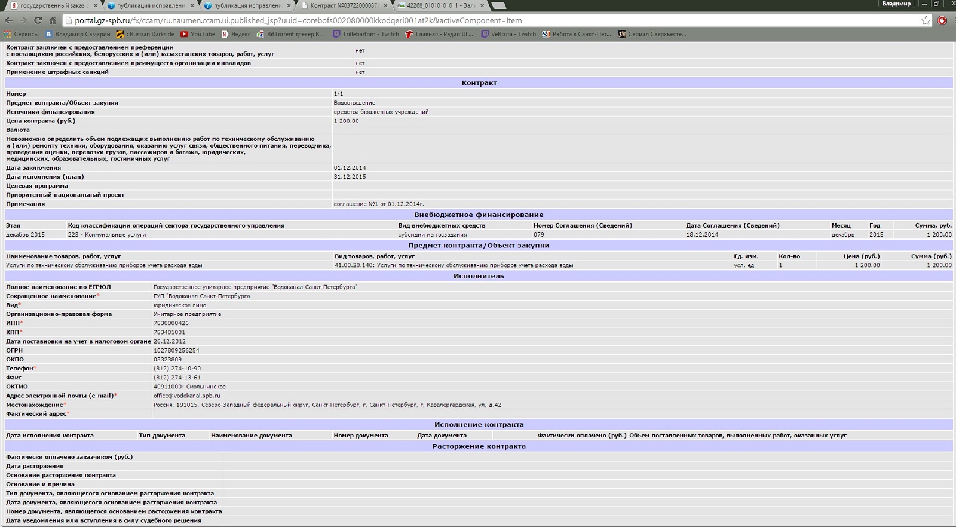Click the Внебюджетное финансирование section header

coord(479,215)
